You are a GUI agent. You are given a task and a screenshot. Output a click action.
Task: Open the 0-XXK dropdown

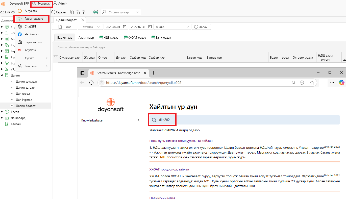point(173,27)
